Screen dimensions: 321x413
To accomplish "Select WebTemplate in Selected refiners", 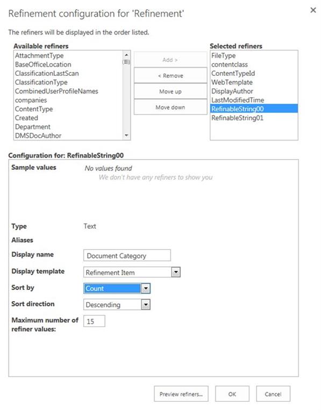I will click(254, 82).
